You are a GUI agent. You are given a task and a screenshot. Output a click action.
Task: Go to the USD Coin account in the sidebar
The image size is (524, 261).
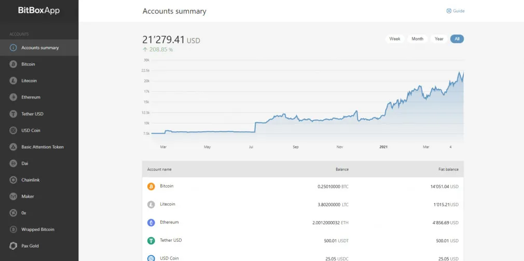pos(39,130)
